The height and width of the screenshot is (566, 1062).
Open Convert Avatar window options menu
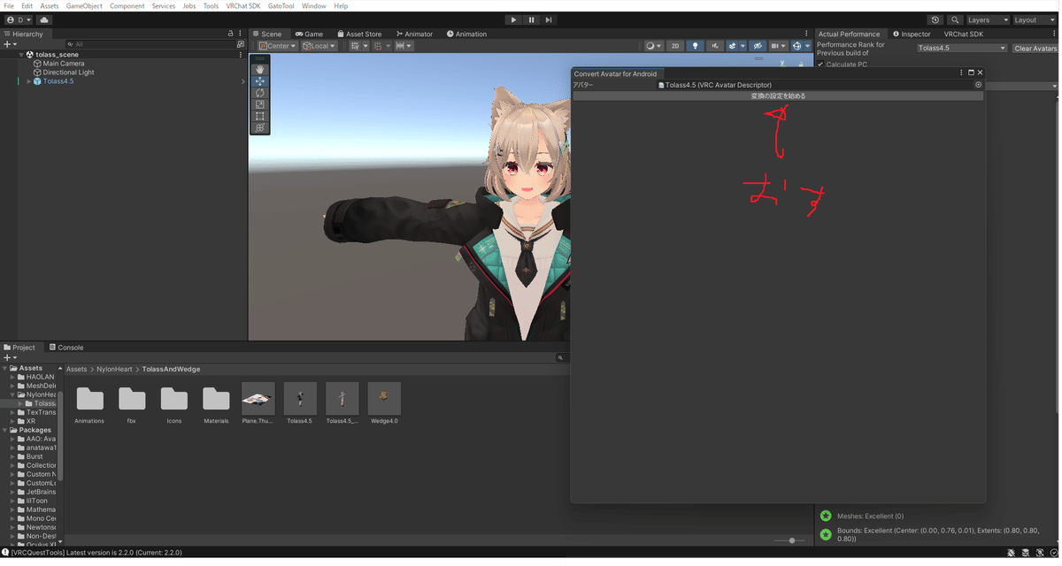[x=961, y=73]
